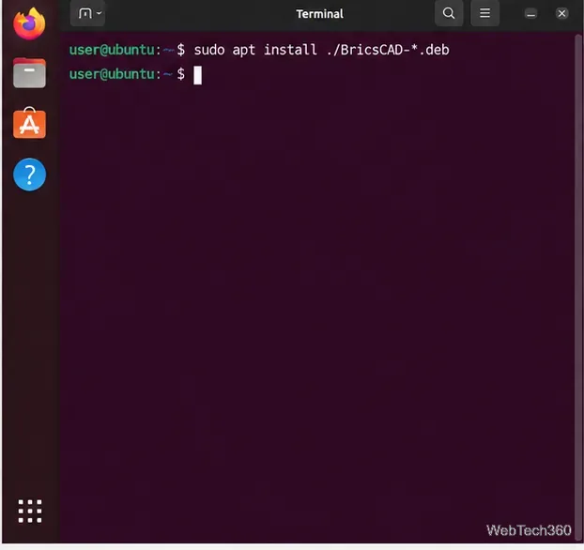Click the 'Terminal' title text

click(319, 14)
